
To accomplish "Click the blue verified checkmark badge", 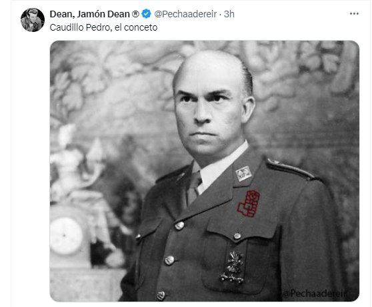I will [x=147, y=14].
